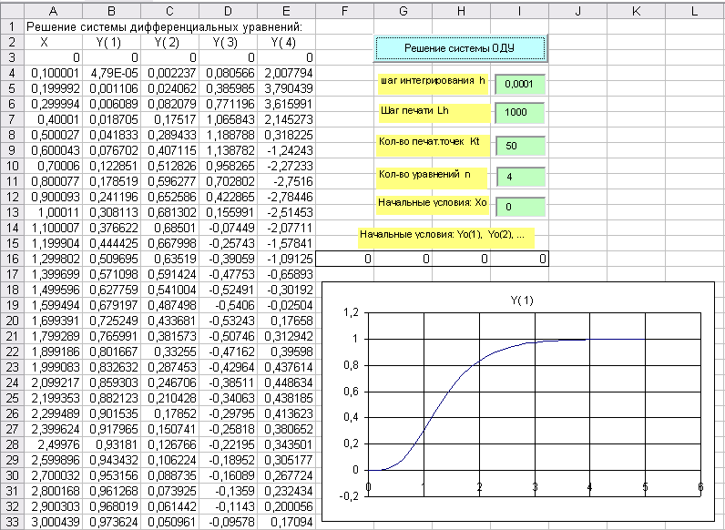Select column K header

636,11
